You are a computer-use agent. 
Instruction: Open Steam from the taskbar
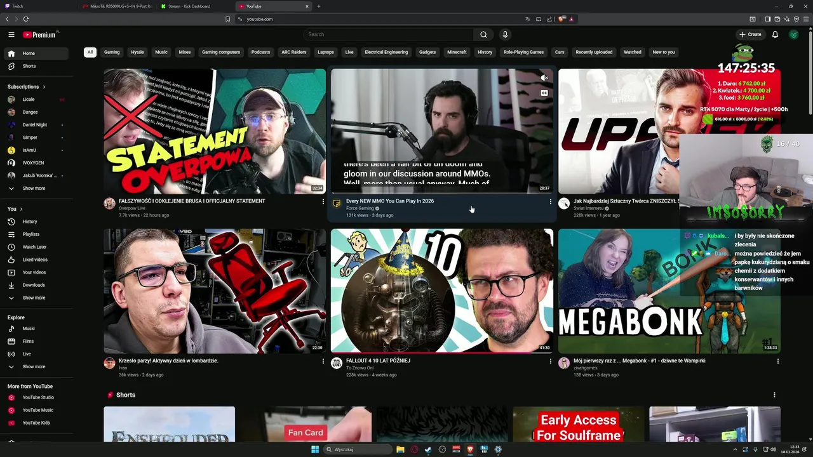click(x=428, y=449)
